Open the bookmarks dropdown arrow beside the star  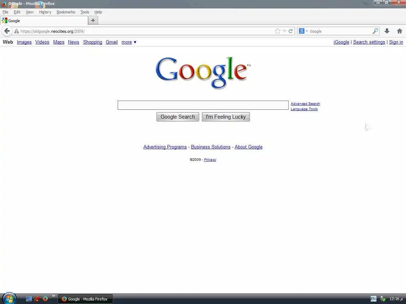pyautogui.click(x=284, y=31)
